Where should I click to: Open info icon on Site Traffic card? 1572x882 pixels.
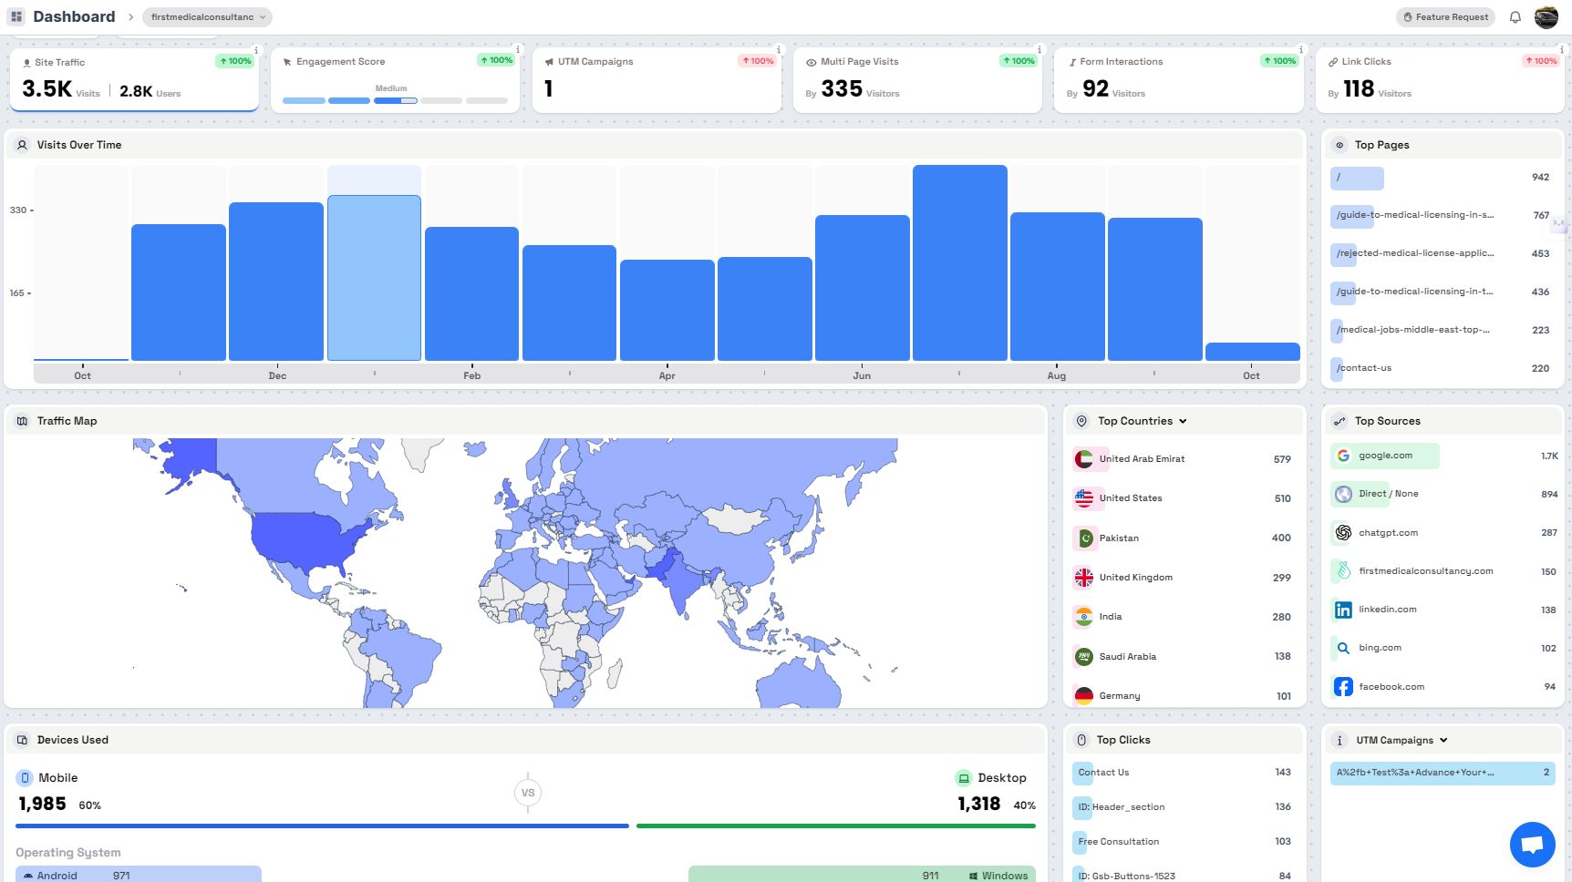256,50
